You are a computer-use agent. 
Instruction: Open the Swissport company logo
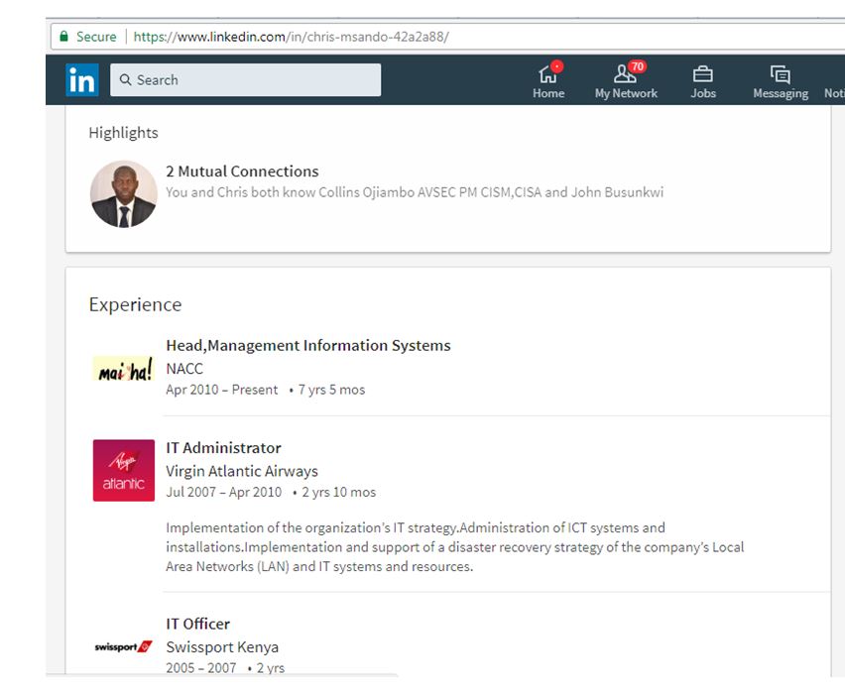click(x=123, y=646)
